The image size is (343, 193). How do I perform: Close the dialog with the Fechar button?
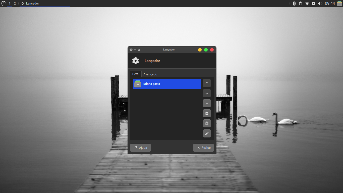(x=203, y=148)
